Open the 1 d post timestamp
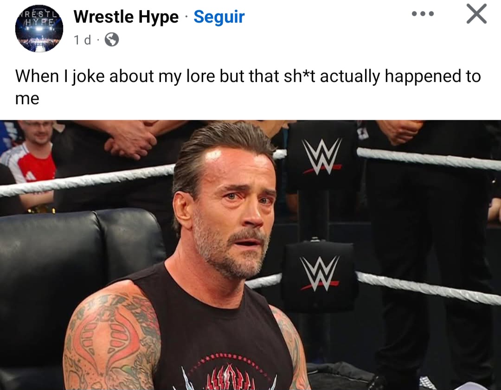The height and width of the screenshot is (390, 501). point(82,40)
